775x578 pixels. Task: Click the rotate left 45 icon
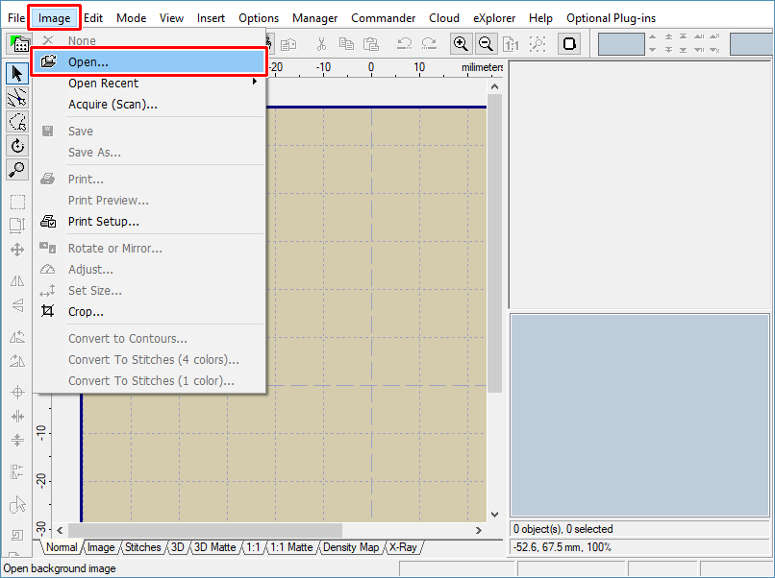[17, 338]
